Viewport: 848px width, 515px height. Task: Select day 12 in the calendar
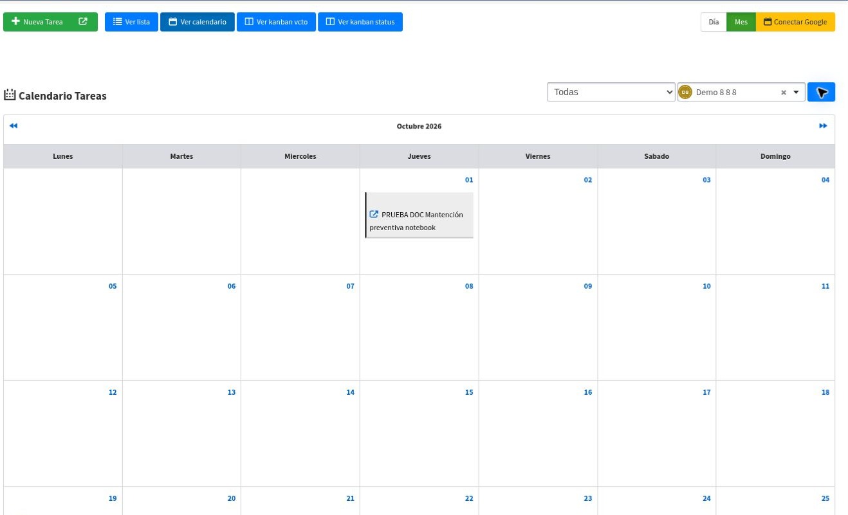(x=113, y=392)
